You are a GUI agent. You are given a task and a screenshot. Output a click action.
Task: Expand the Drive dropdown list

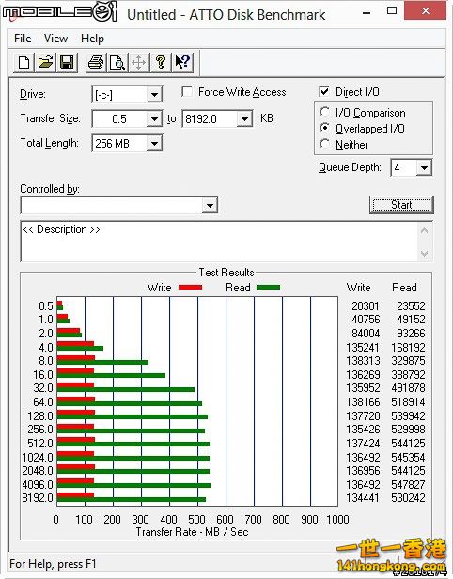click(x=154, y=95)
